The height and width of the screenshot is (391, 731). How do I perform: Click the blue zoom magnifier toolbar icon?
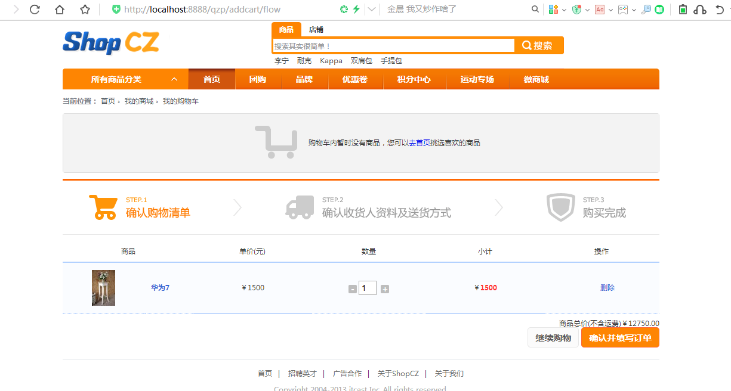[x=646, y=9]
